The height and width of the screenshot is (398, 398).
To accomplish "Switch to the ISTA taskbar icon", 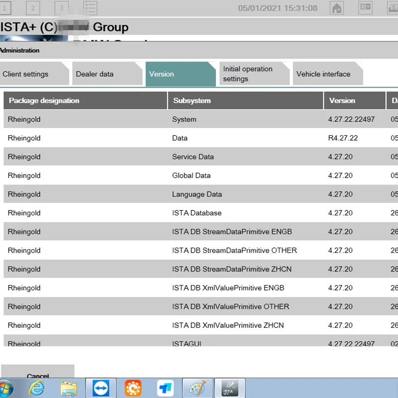I will (x=230, y=388).
